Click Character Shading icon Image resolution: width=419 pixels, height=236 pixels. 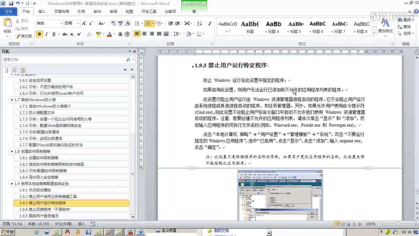[120, 34]
